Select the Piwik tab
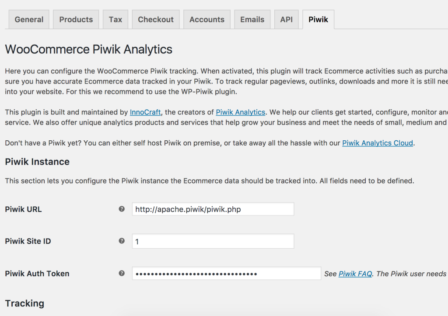The width and height of the screenshot is (448, 316). click(x=318, y=20)
